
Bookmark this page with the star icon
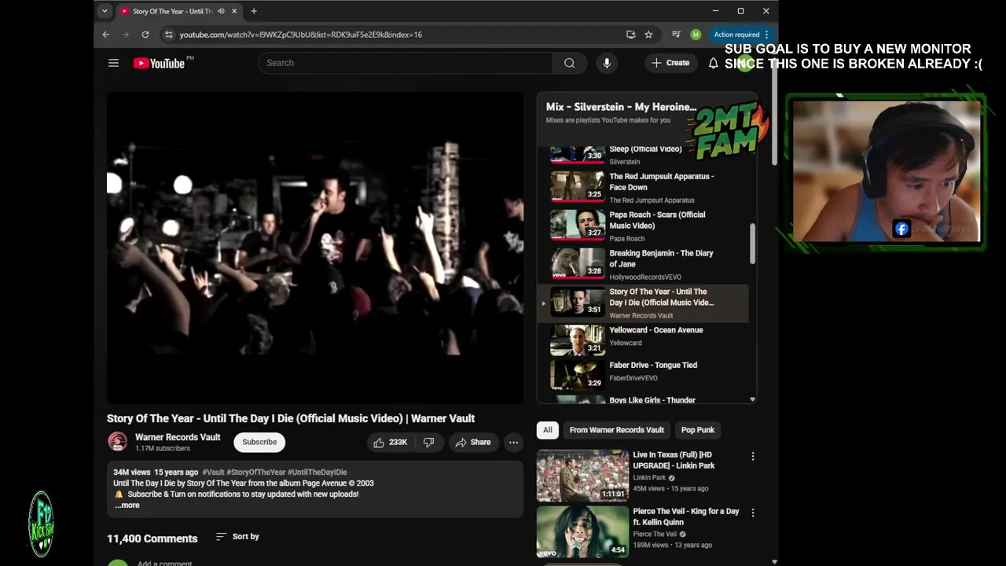(648, 35)
